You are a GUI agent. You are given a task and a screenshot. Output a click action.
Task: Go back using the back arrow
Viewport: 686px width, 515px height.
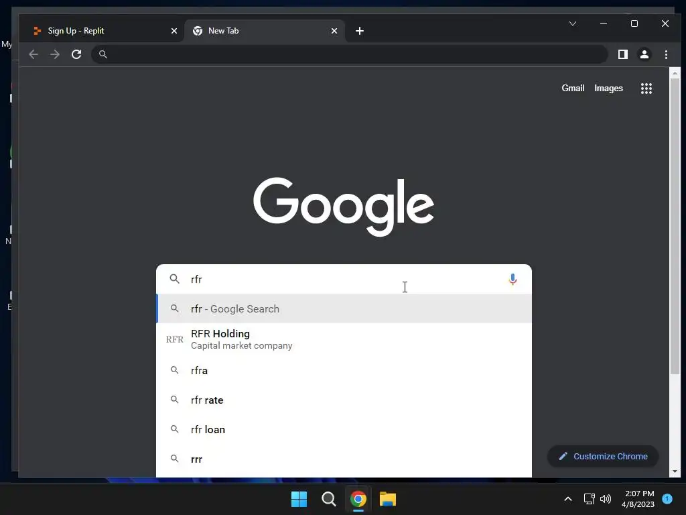tap(33, 54)
